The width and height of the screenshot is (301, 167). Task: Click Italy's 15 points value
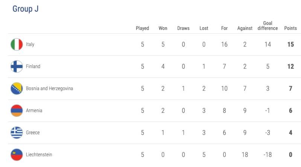coord(290,44)
